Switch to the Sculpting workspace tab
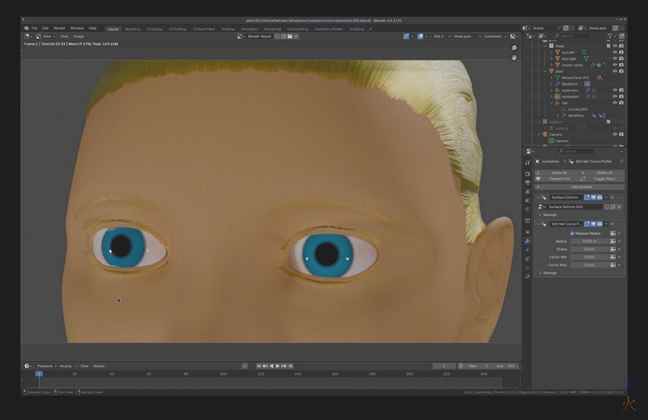Image resolution: width=648 pixels, height=420 pixels. (x=154, y=28)
